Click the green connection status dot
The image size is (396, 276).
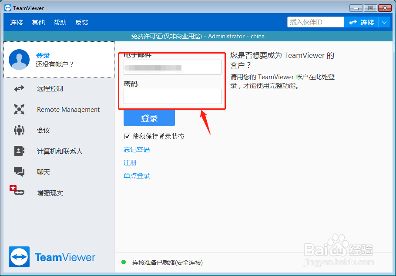pos(124,262)
